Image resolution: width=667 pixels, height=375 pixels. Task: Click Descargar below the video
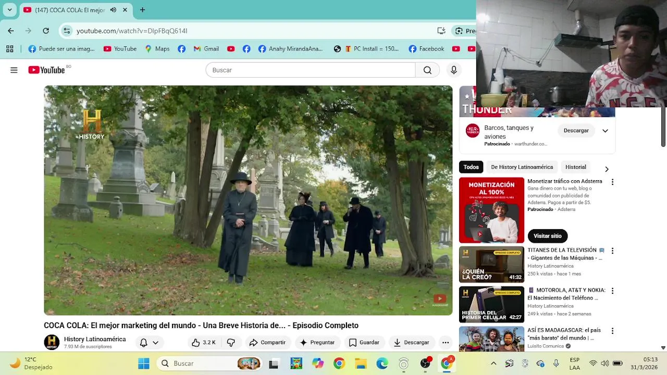coord(411,342)
